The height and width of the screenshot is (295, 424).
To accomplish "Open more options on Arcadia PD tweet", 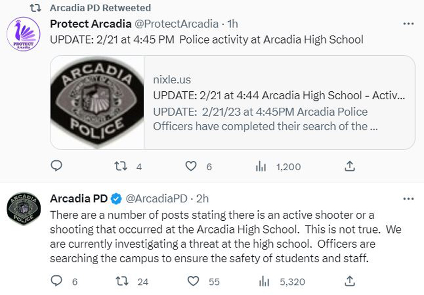I will pyautogui.click(x=408, y=199).
